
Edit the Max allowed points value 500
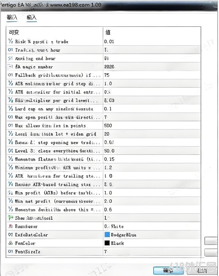pos(152,125)
